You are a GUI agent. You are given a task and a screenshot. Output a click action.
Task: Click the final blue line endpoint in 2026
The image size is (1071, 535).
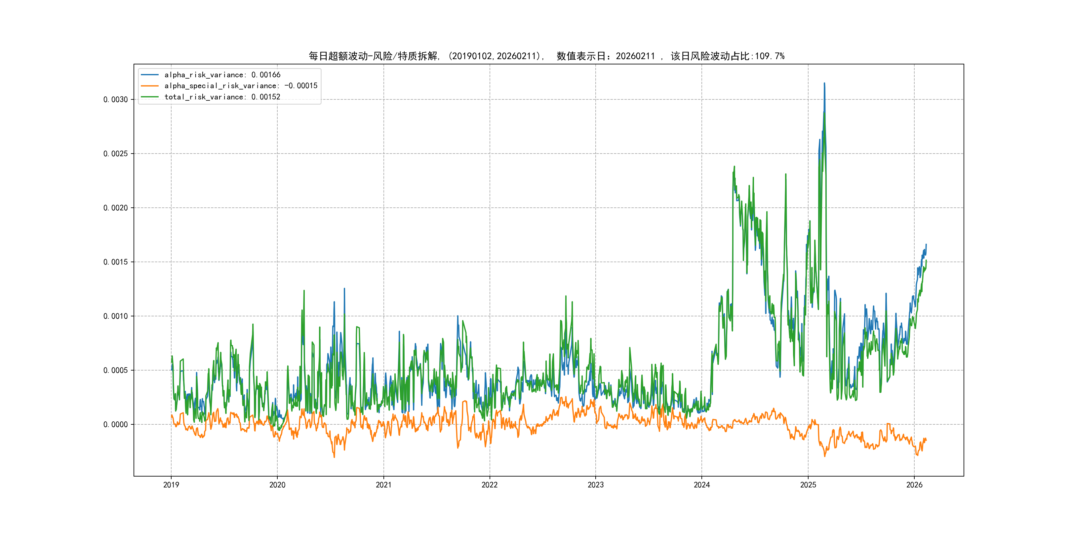coord(926,245)
